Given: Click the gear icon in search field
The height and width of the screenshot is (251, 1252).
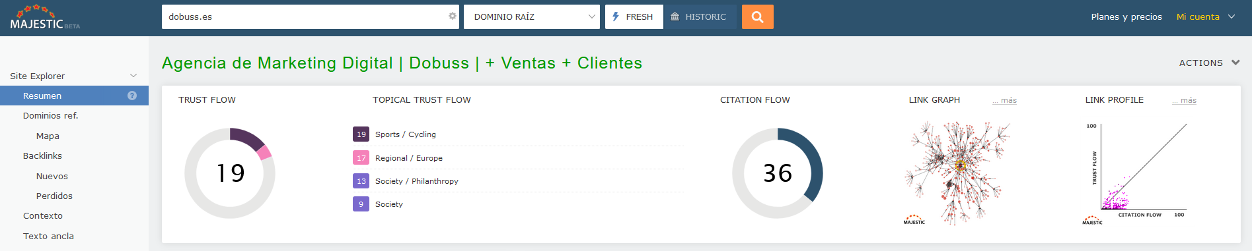Looking at the screenshot, I should tap(453, 16).
